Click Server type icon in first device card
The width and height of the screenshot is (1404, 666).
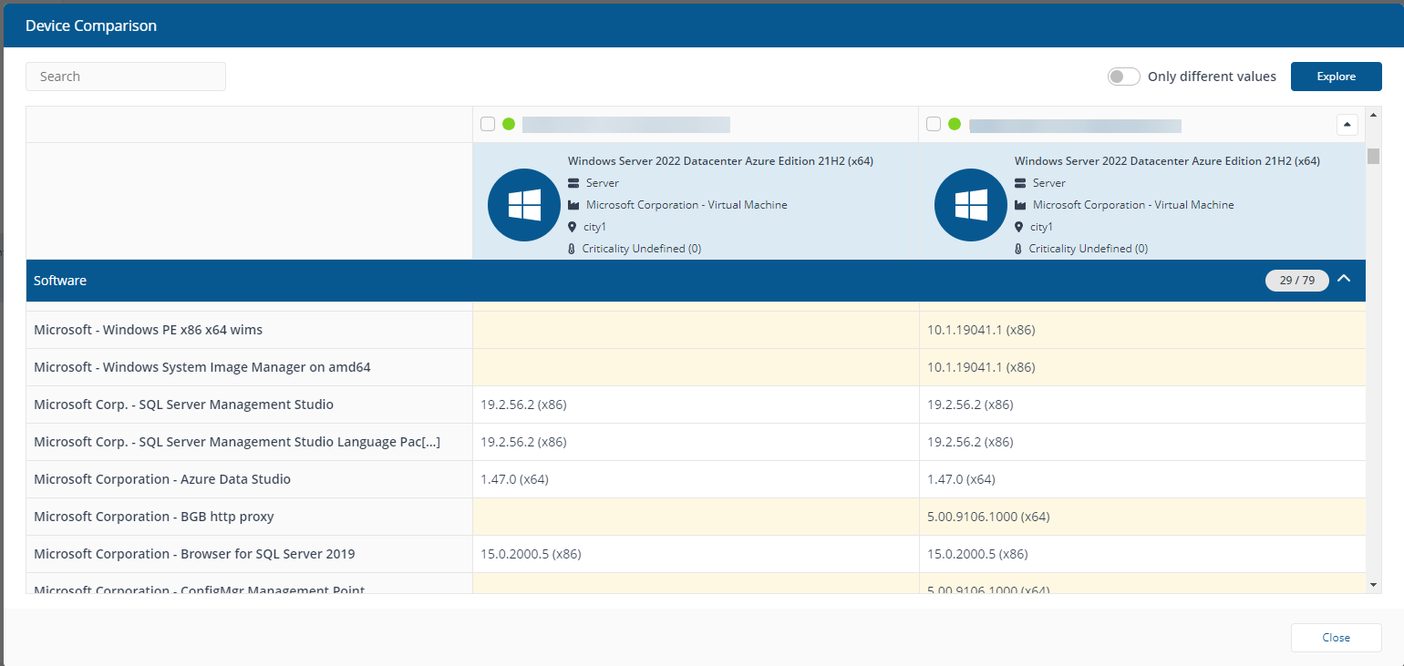tap(573, 183)
